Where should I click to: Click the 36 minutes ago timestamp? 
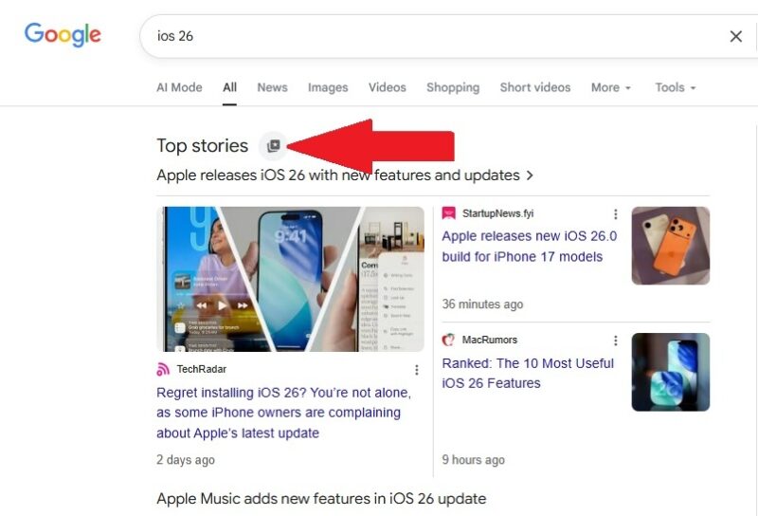tap(482, 304)
